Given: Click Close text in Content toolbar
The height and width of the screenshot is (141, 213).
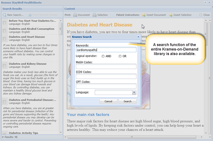Looking at the screenshot, I should [207, 15].
